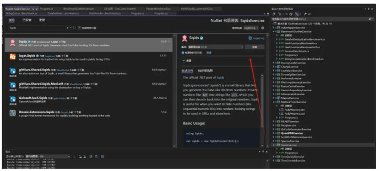Open the ParamsBenchmark.cs document tab
Image resolution: width=379 pixels, height=171 pixels.
(159, 9)
